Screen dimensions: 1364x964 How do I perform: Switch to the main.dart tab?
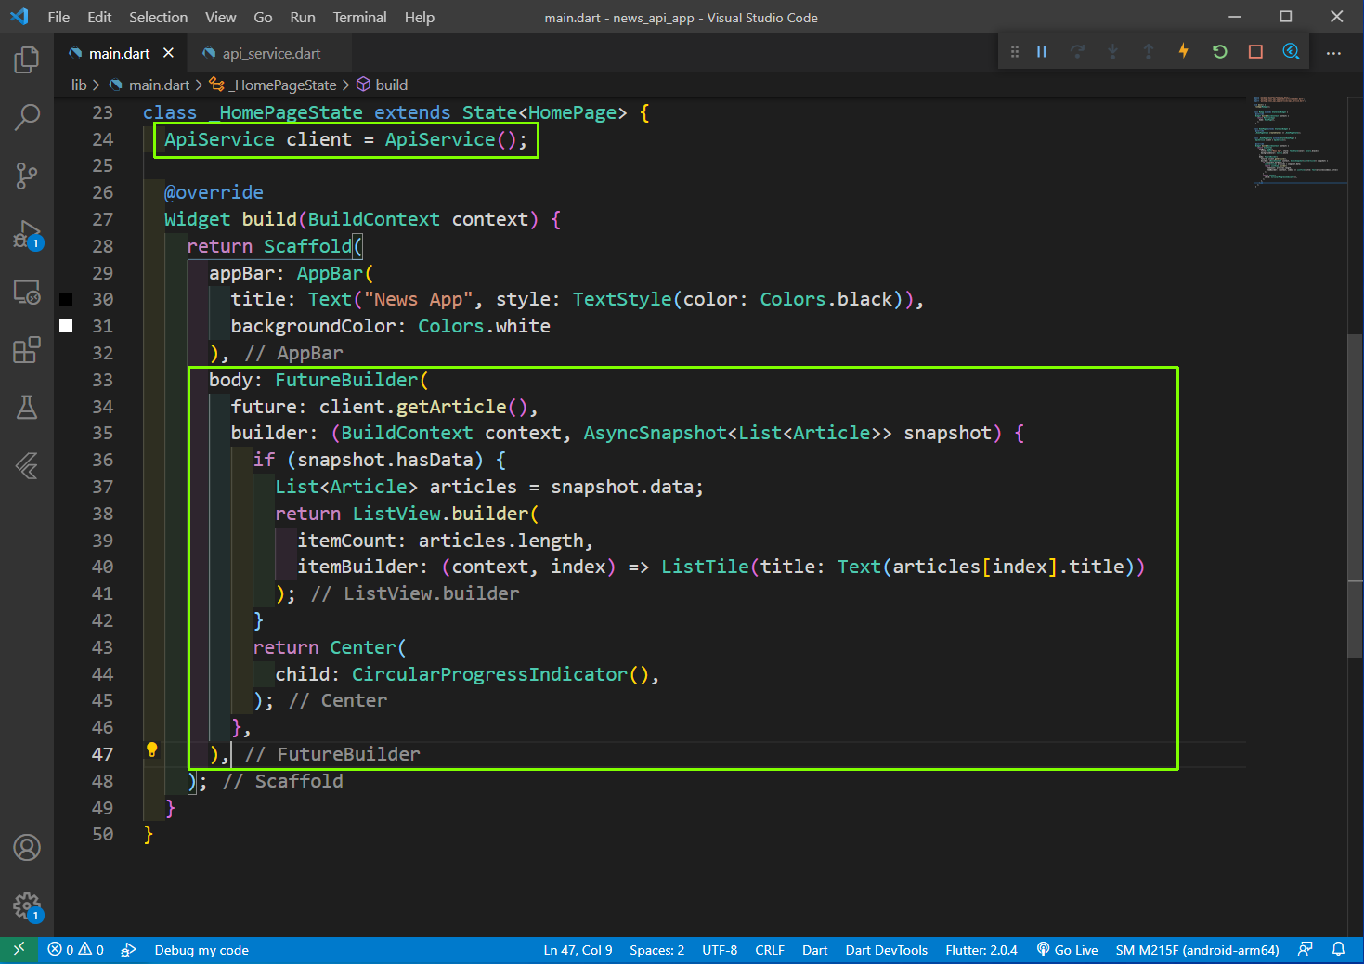(x=119, y=53)
